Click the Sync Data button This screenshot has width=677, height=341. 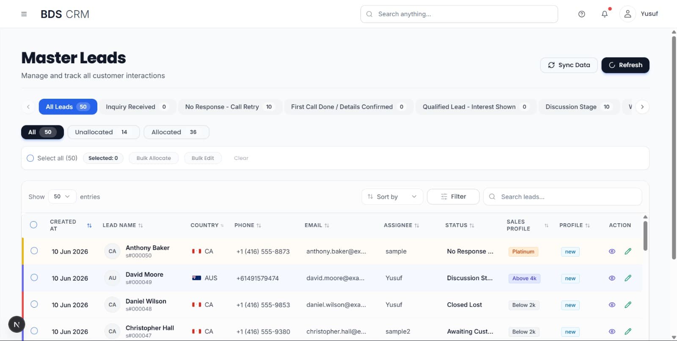click(569, 65)
